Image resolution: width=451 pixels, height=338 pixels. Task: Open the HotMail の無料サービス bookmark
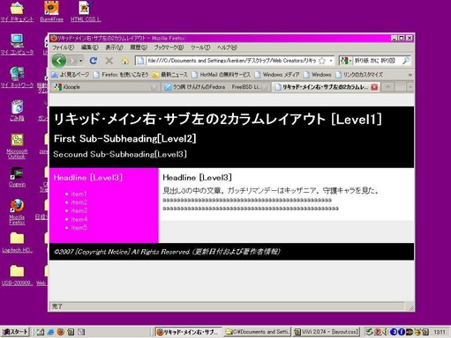(221, 75)
